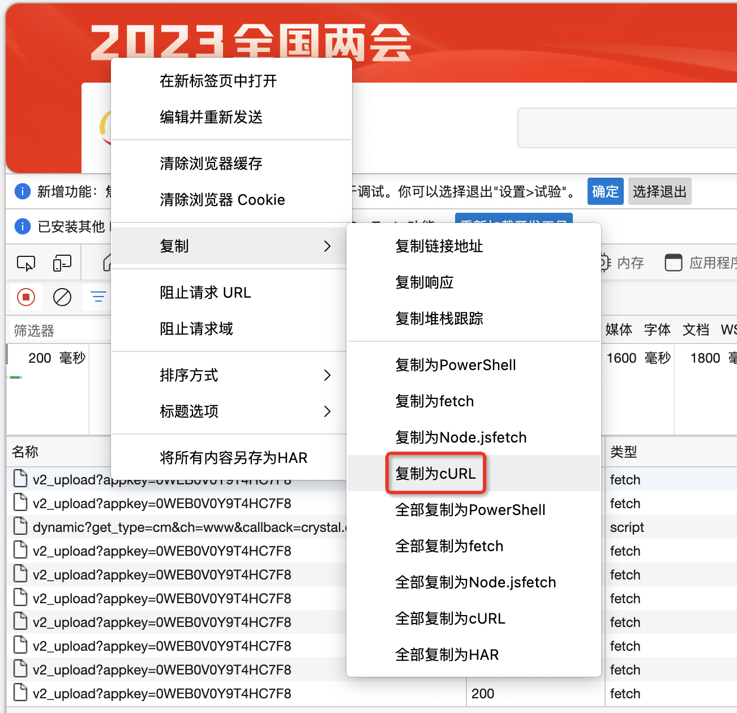Open the Memory panel icon
The image size is (737, 713).
click(x=605, y=263)
